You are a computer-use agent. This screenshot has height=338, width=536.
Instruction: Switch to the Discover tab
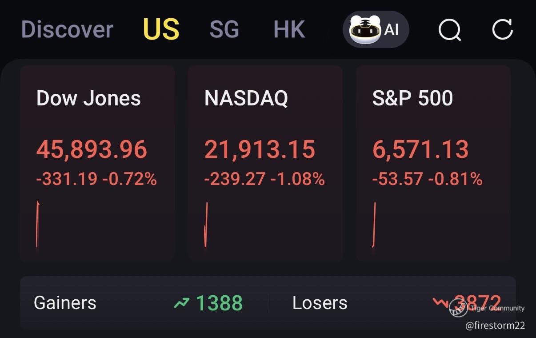[67, 30]
